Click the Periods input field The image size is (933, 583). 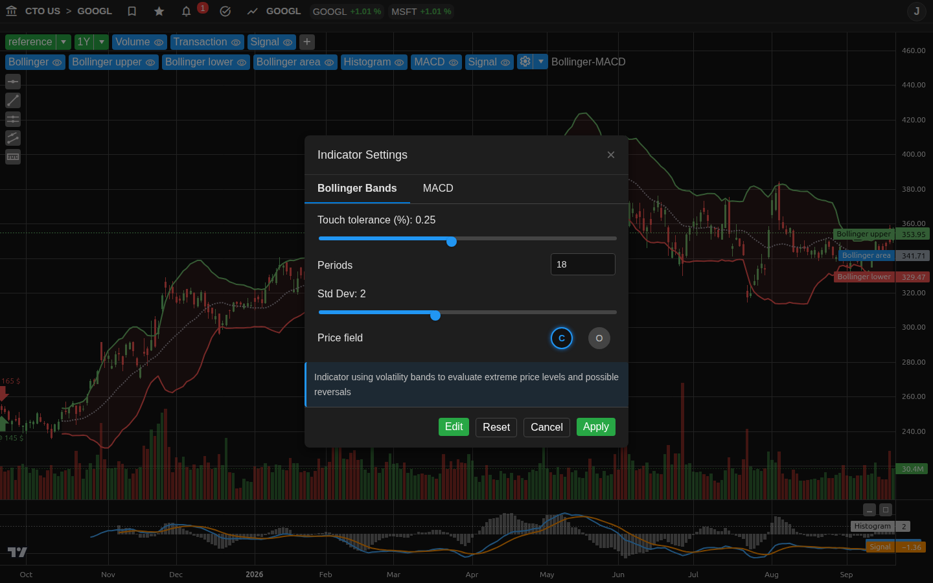click(583, 264)
